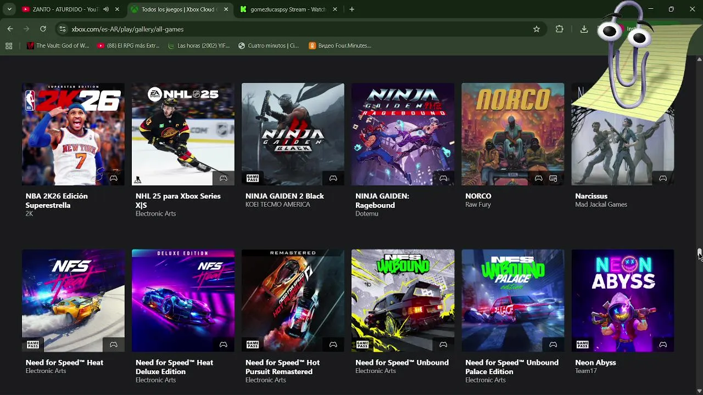Close the gomezlucaspsy Stream tab

335,9
